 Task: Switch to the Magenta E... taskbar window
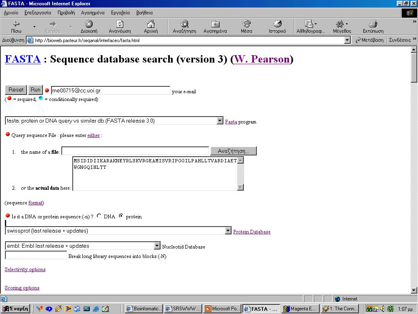coord(300,309)
